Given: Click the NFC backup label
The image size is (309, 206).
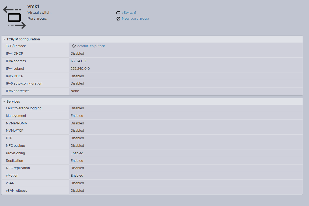Looking at the screenshot, I should tap(16, 145).
